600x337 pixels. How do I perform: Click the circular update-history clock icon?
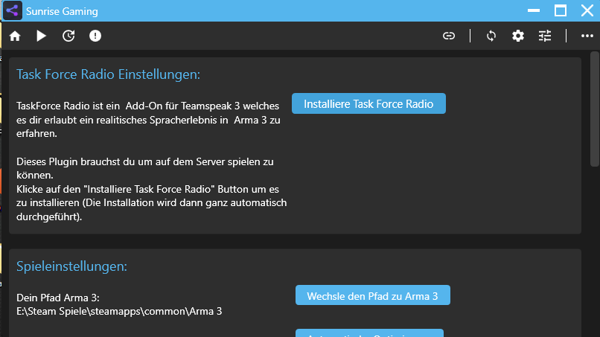click(x=68, y=36)
